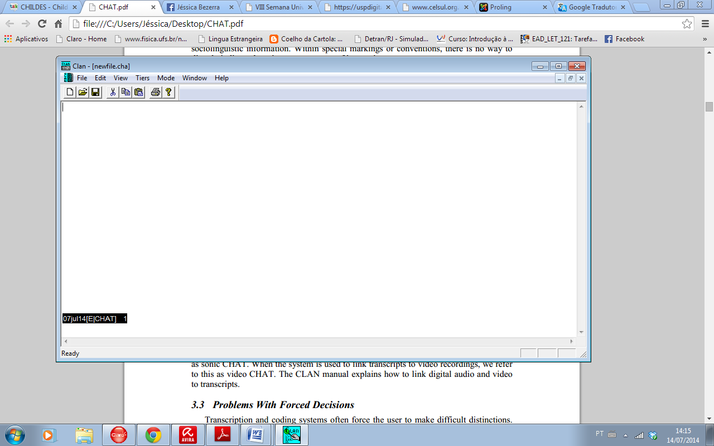Click the New file icon in Clan toolbar

70,92
